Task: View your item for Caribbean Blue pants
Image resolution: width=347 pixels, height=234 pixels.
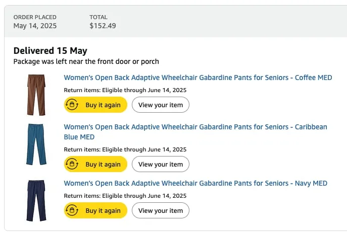Action: click(x=161, y=164)
